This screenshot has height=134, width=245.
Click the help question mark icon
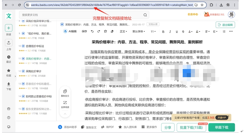coord(8,118)
